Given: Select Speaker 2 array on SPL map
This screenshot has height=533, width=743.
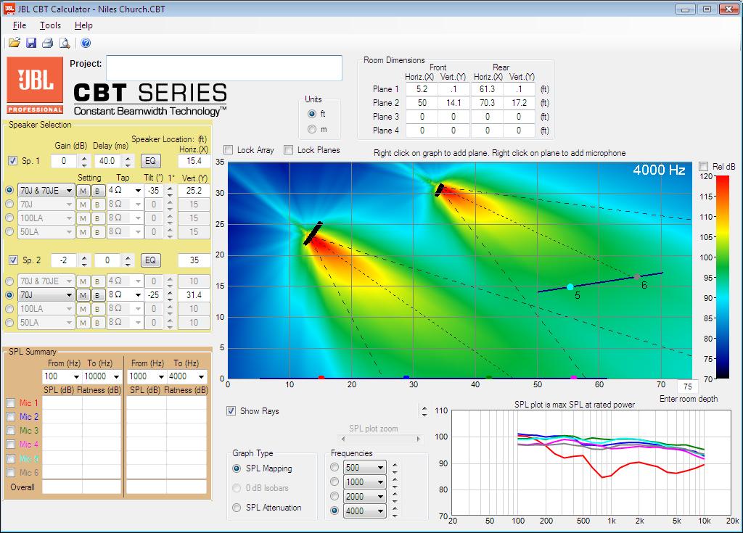Looking at the screenshot, I should point(439,190).
